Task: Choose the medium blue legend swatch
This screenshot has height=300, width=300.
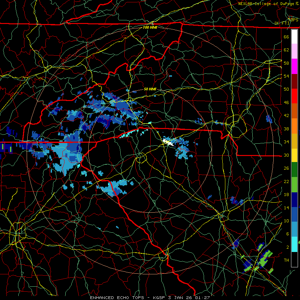Action: (294, 214)
